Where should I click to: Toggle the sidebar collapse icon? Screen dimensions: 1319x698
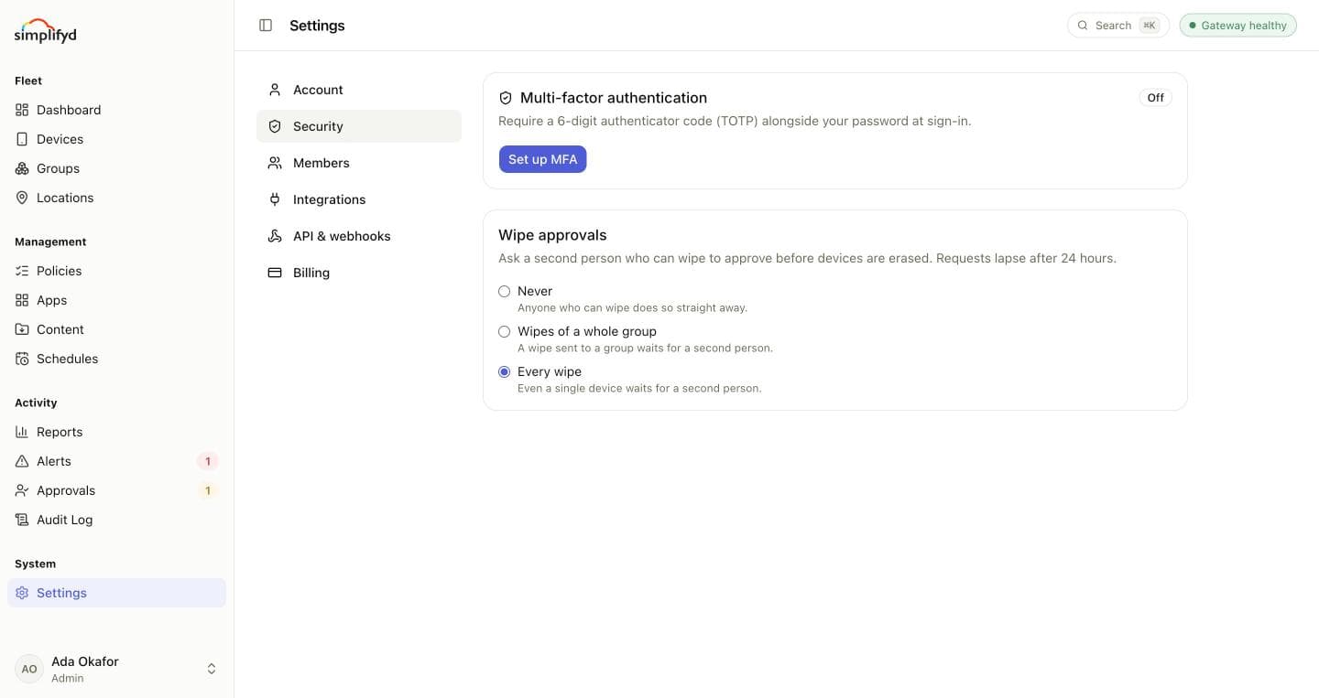pyautogui.click(x=266, y=26)
